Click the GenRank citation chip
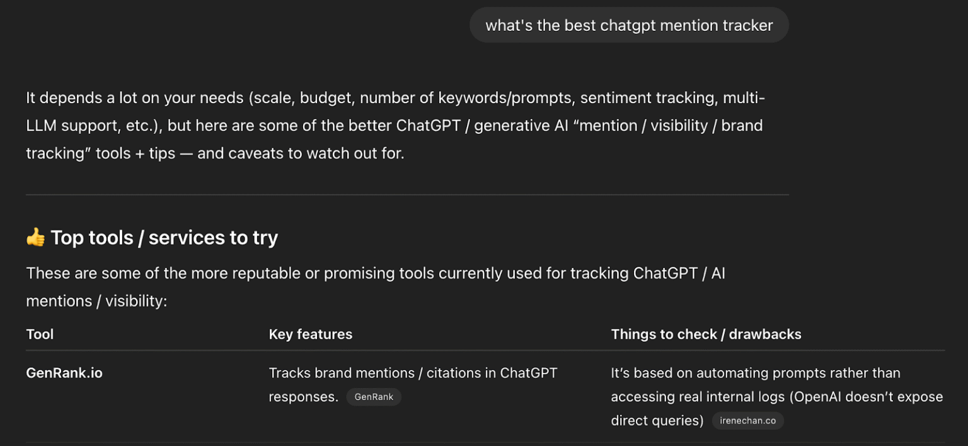 coord(373,396)
